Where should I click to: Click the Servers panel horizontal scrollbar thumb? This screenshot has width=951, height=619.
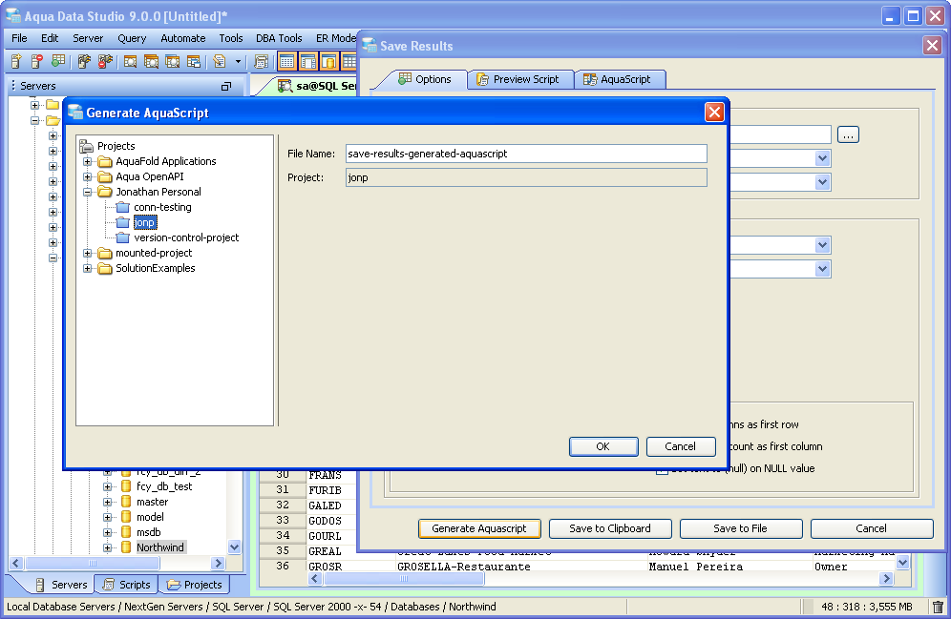click(x=93, y=563)
